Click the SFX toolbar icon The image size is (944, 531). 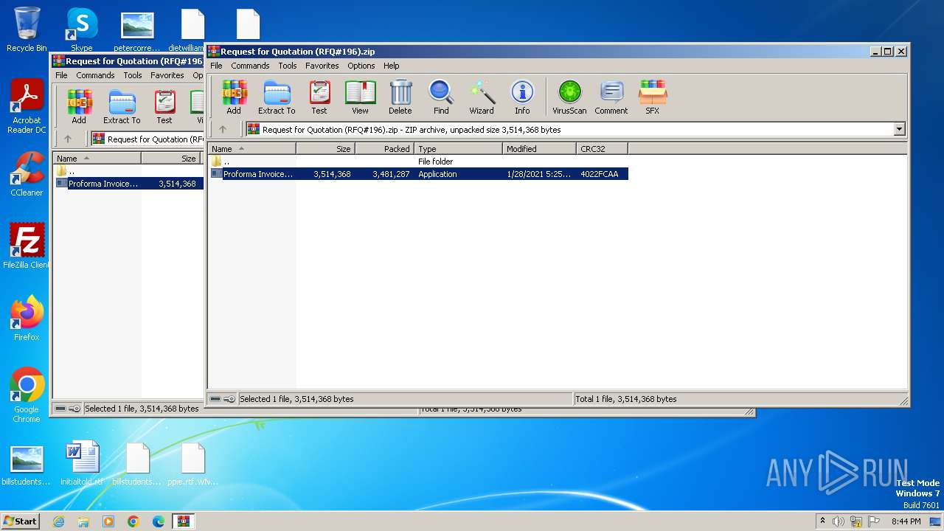click(x=653, y=97)
